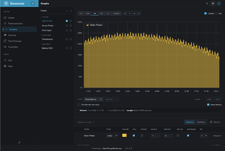Toggle light/dark theme sun icon
The image size is (225, 151).
point(213,4)
